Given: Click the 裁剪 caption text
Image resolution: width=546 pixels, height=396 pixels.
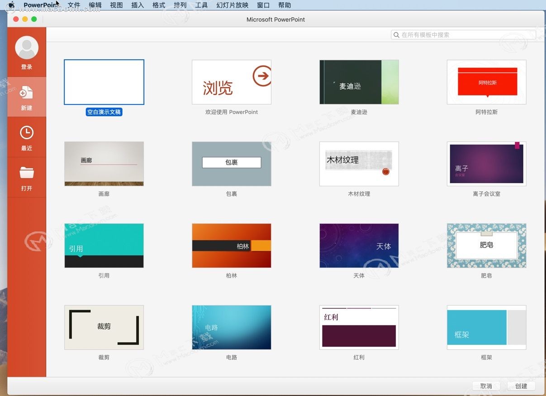Looking at the screenshot, I should click(104, 357).
